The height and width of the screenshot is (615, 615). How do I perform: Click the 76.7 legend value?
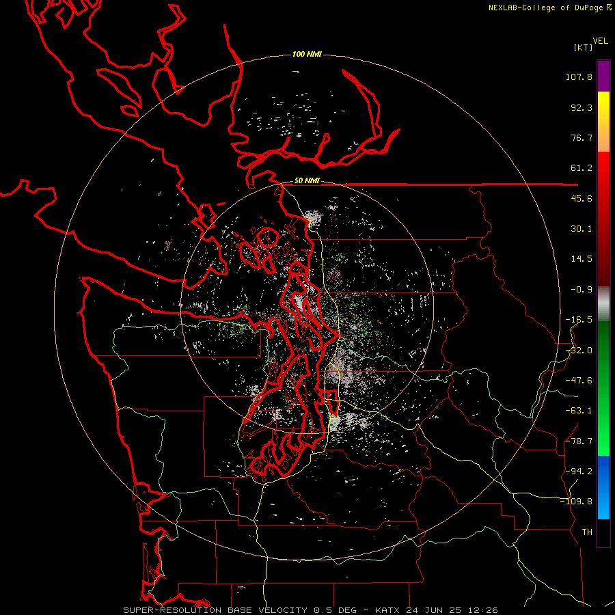pyautogui.click(x=582, y=137)
